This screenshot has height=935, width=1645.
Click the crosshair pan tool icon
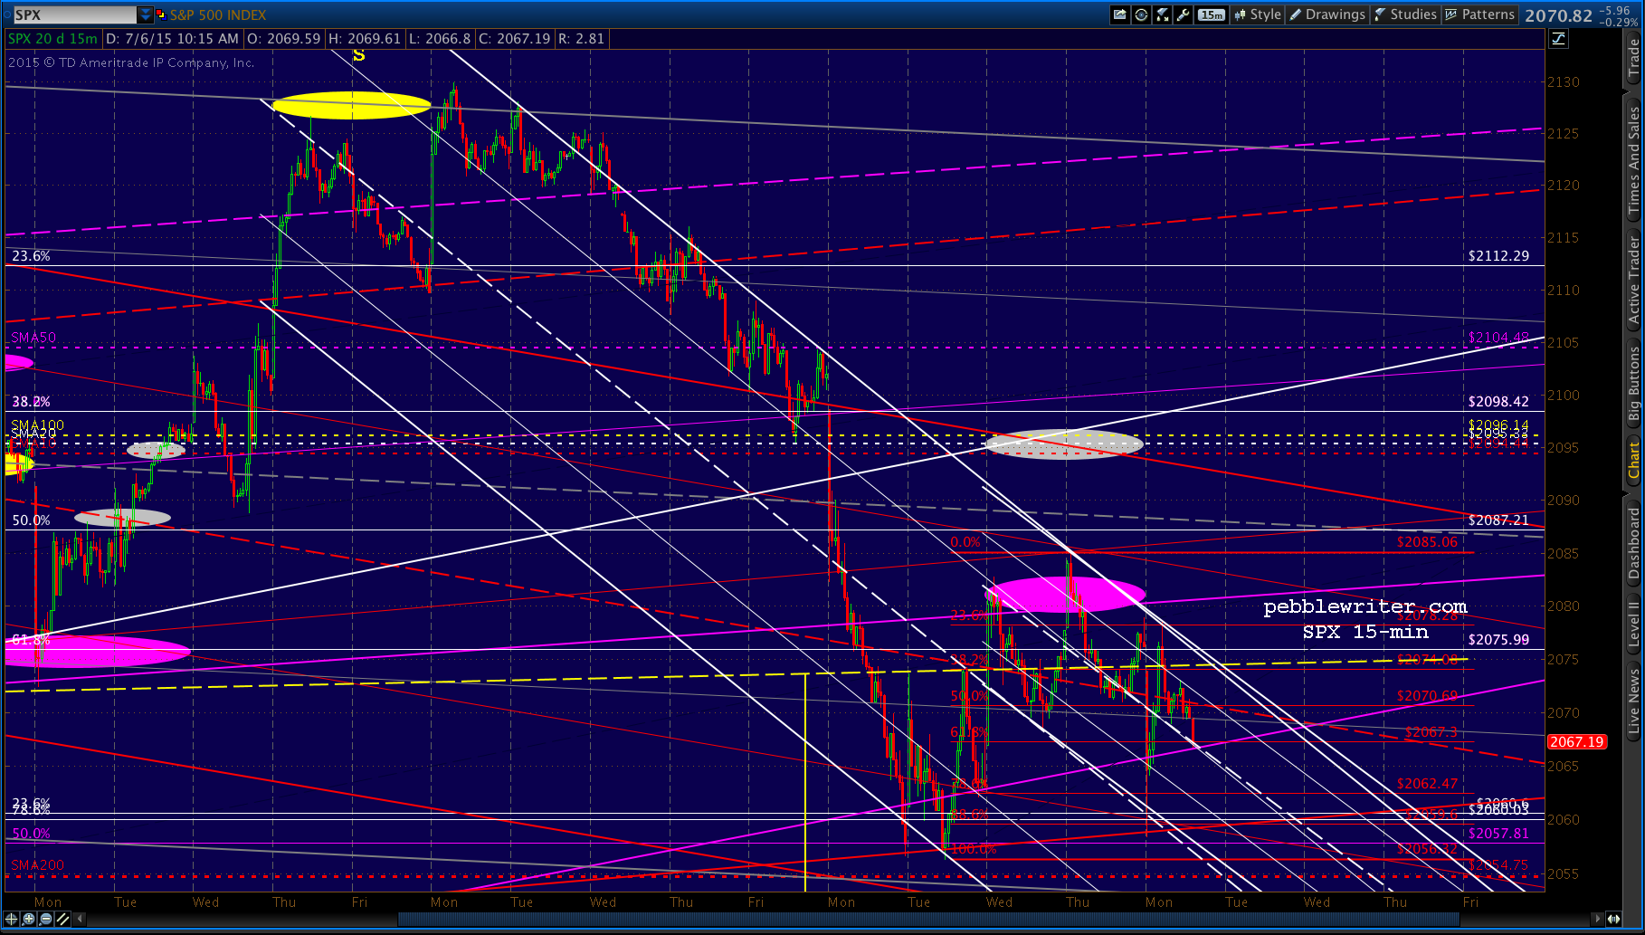[x=12, y=919]
